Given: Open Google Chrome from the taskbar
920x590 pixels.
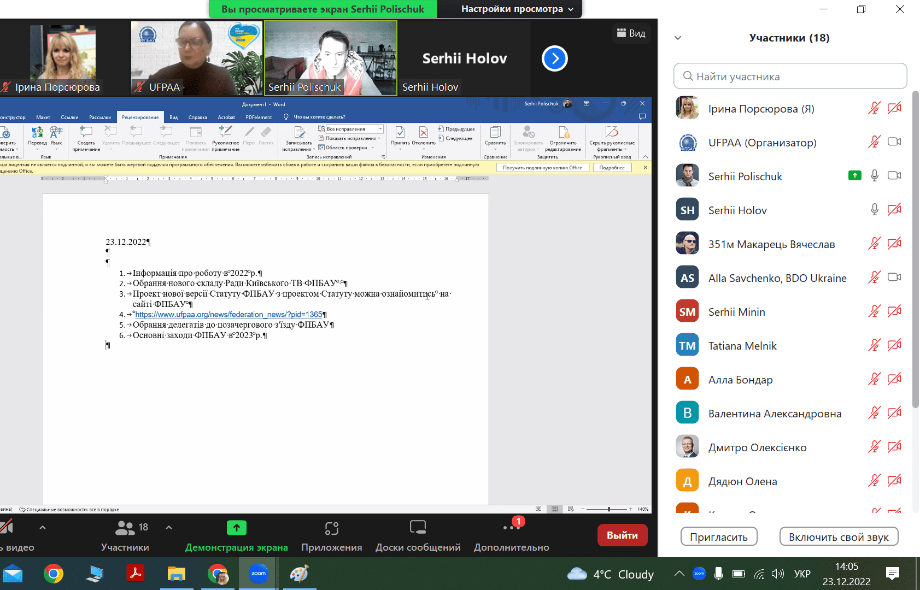Looking at the screenshot, I should (x=54, y=574).
